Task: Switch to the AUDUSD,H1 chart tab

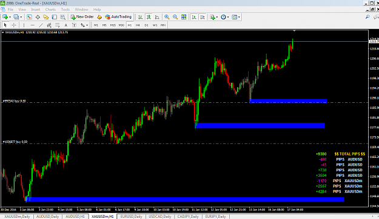Action: point(75,217)
